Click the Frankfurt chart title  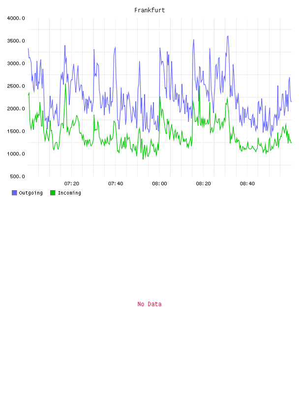[149, 10]
